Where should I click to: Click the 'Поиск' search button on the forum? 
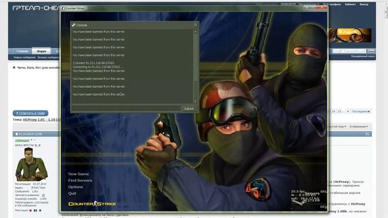[x=370, y=51]
